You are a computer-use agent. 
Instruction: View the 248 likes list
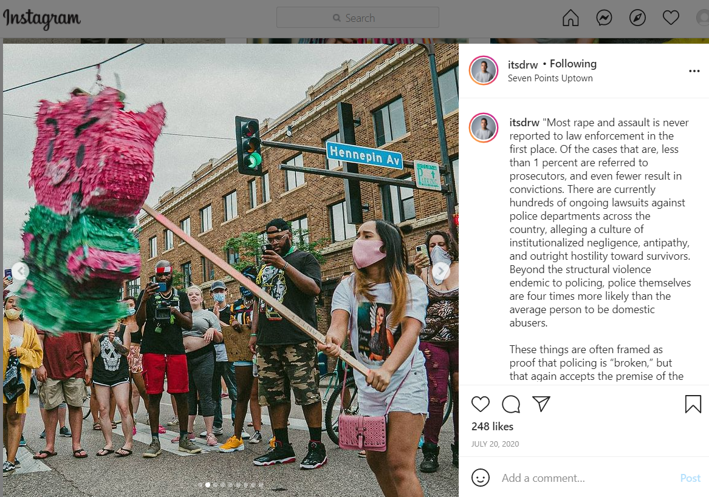[492, 427]
